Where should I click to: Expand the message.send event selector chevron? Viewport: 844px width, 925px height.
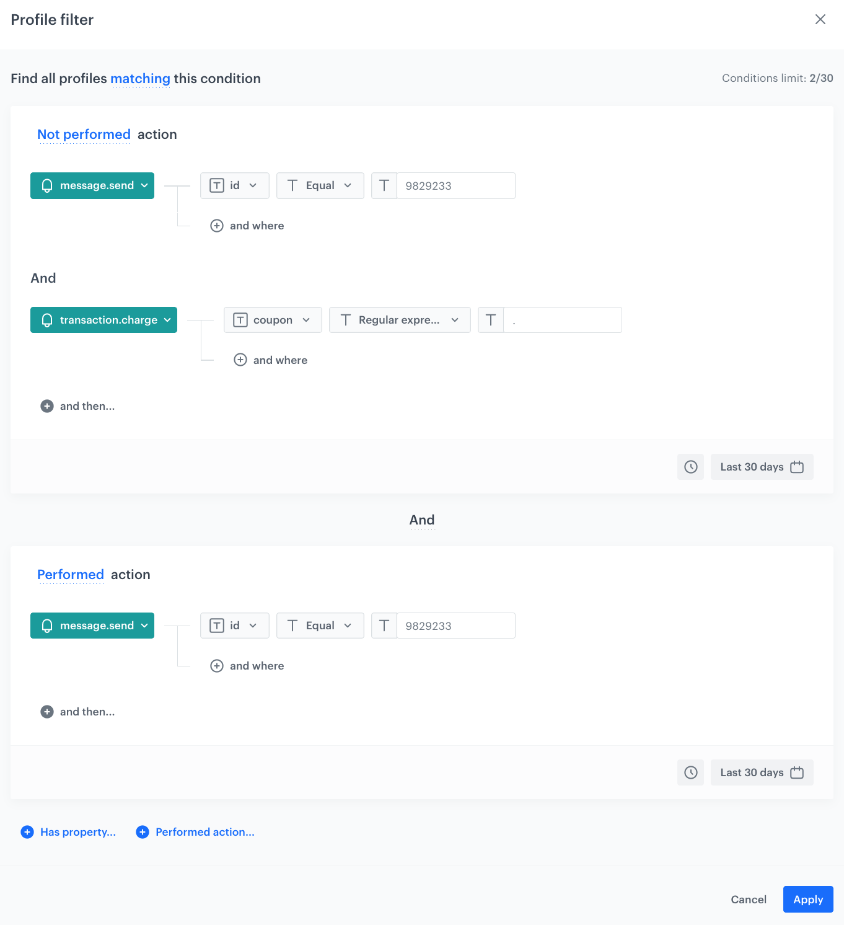[144, 185]
